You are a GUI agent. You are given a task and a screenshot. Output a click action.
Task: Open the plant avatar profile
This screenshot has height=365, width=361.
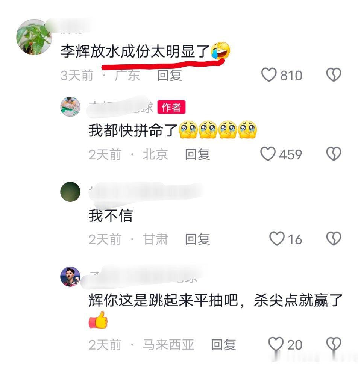click(35, 37)
